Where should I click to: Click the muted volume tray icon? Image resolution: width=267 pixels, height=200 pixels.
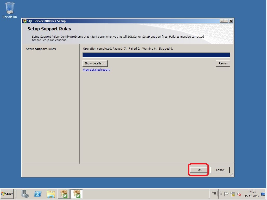click(x=239, y=194)
